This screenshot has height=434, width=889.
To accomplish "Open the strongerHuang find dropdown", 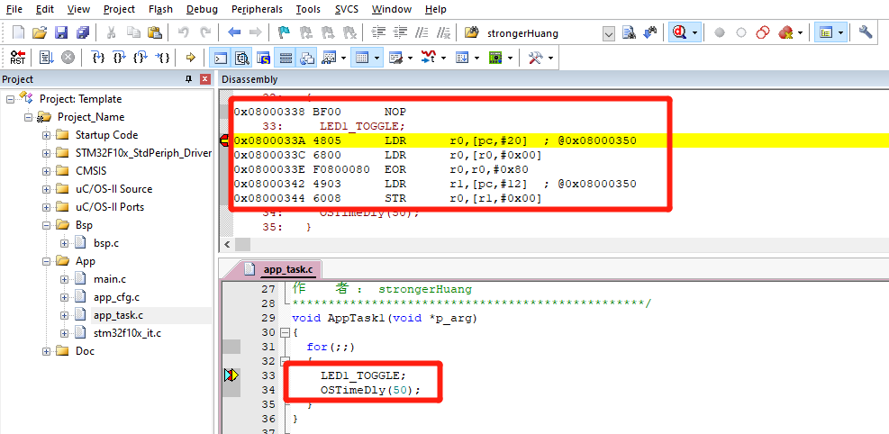I will [608, 33].
